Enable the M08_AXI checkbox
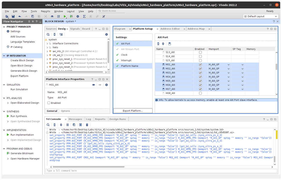 [200, 93]
